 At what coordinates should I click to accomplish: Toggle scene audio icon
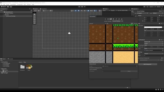pyautogui.click(x=82, y=11)
